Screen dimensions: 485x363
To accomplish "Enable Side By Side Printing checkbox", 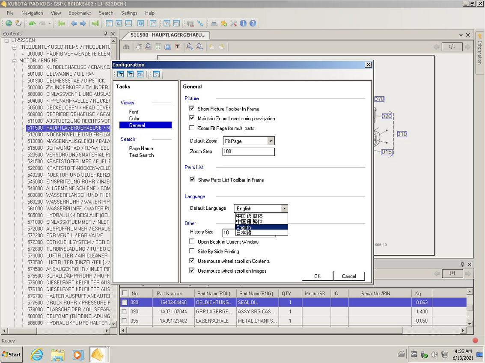I will [x=192, y=251].
